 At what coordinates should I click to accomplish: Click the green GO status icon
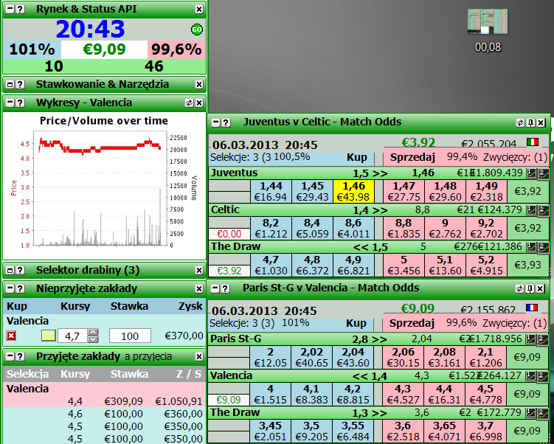pos(197,30)
